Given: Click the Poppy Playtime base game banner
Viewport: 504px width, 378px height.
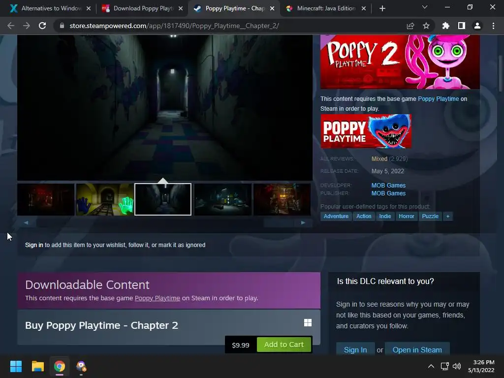Looking at the screenshot, I should click(366, 131).
